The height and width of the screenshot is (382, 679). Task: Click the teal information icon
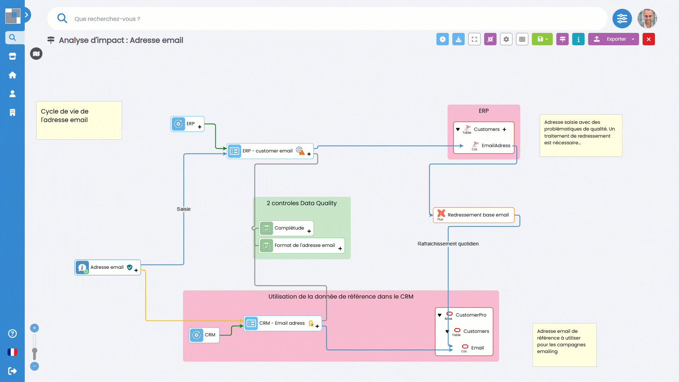578,39
